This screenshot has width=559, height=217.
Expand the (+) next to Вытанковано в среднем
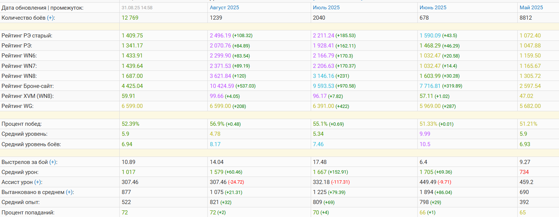[69, 192]
